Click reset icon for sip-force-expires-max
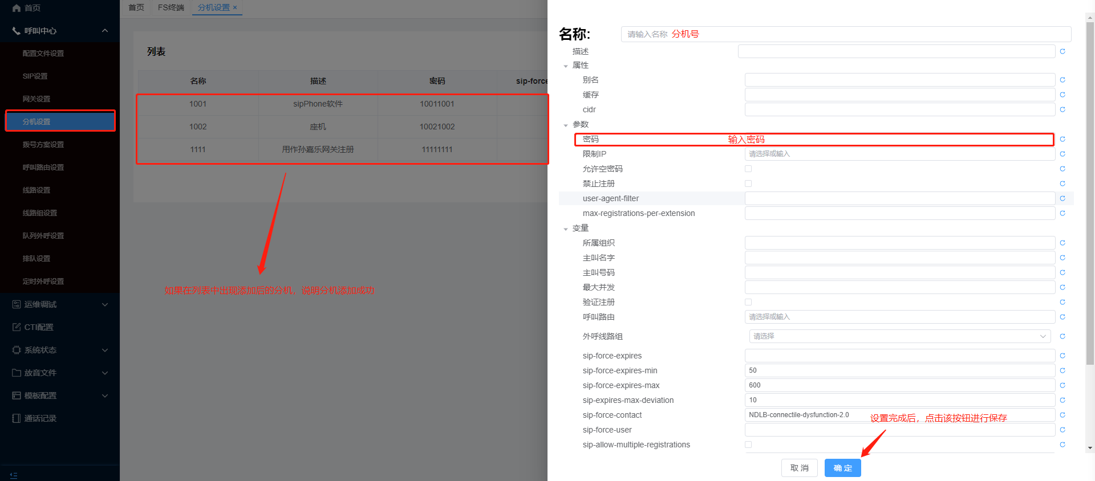1095x481 pixels. [x=1062, y=385]
